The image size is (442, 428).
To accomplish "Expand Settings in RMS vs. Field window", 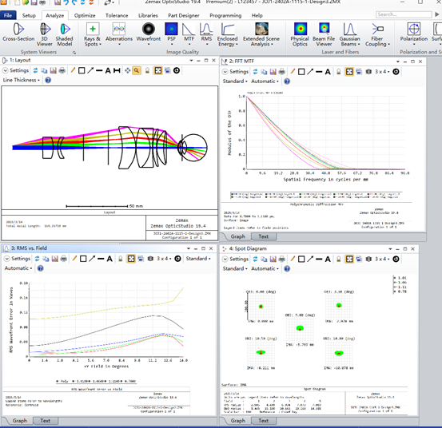I will (17, 259).
